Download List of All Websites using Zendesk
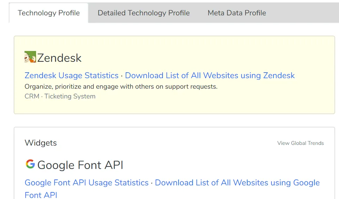339x199 pixels. point(210,75)
